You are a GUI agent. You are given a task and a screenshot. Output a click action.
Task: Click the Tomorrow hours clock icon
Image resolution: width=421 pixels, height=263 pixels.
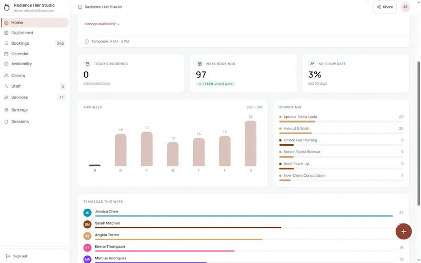87,42
